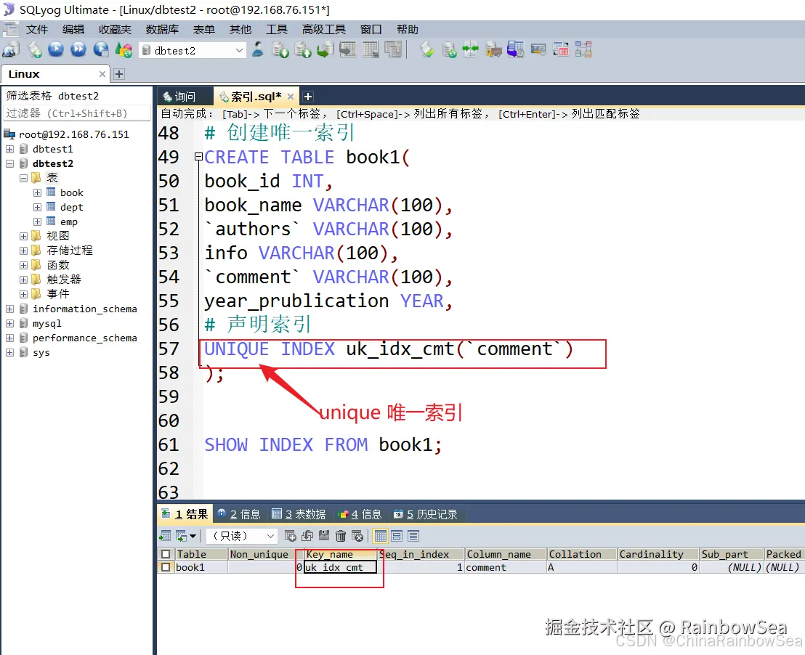Click the export result as table icon
Image resolution: width=805 pixels, height=655 pixels.
(166, 536)
